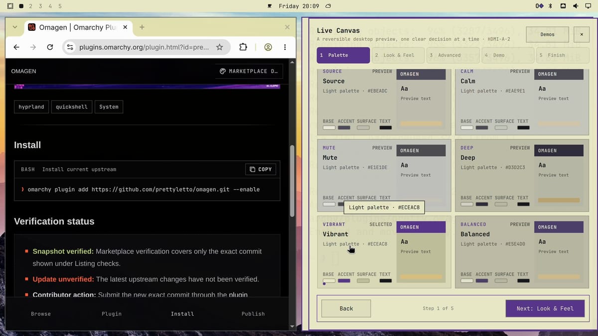The height and width of the screenshot is (336, 598).
Task: Click the Balanced card's surface swatch
Action: coord(501,281)
